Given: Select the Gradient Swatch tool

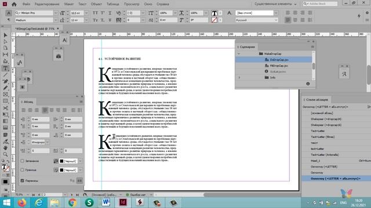Looking at the screenshot, I should (5, 121).
